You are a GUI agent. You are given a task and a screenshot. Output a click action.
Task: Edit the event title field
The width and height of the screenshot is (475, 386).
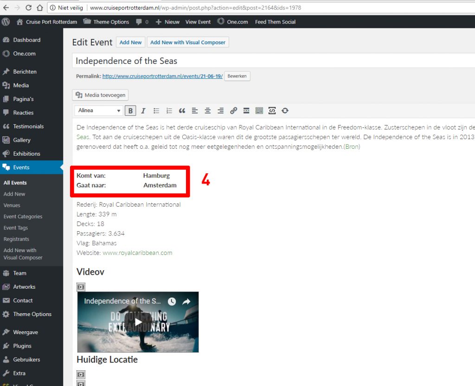(274, 61)
